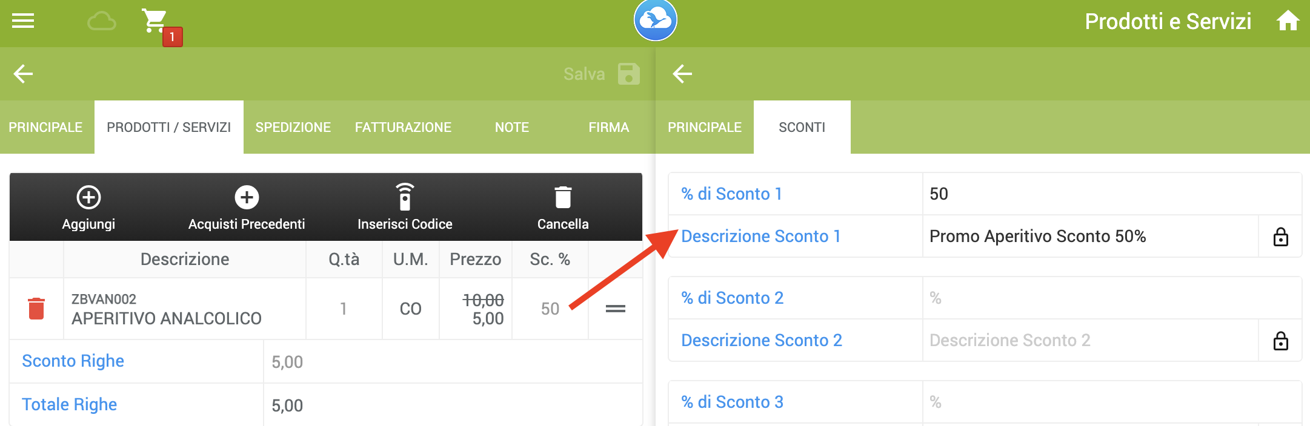Toggle lock for Descrizione Sconto 2
Viewport: 1310px width, 426px height.
point(1280,341)
